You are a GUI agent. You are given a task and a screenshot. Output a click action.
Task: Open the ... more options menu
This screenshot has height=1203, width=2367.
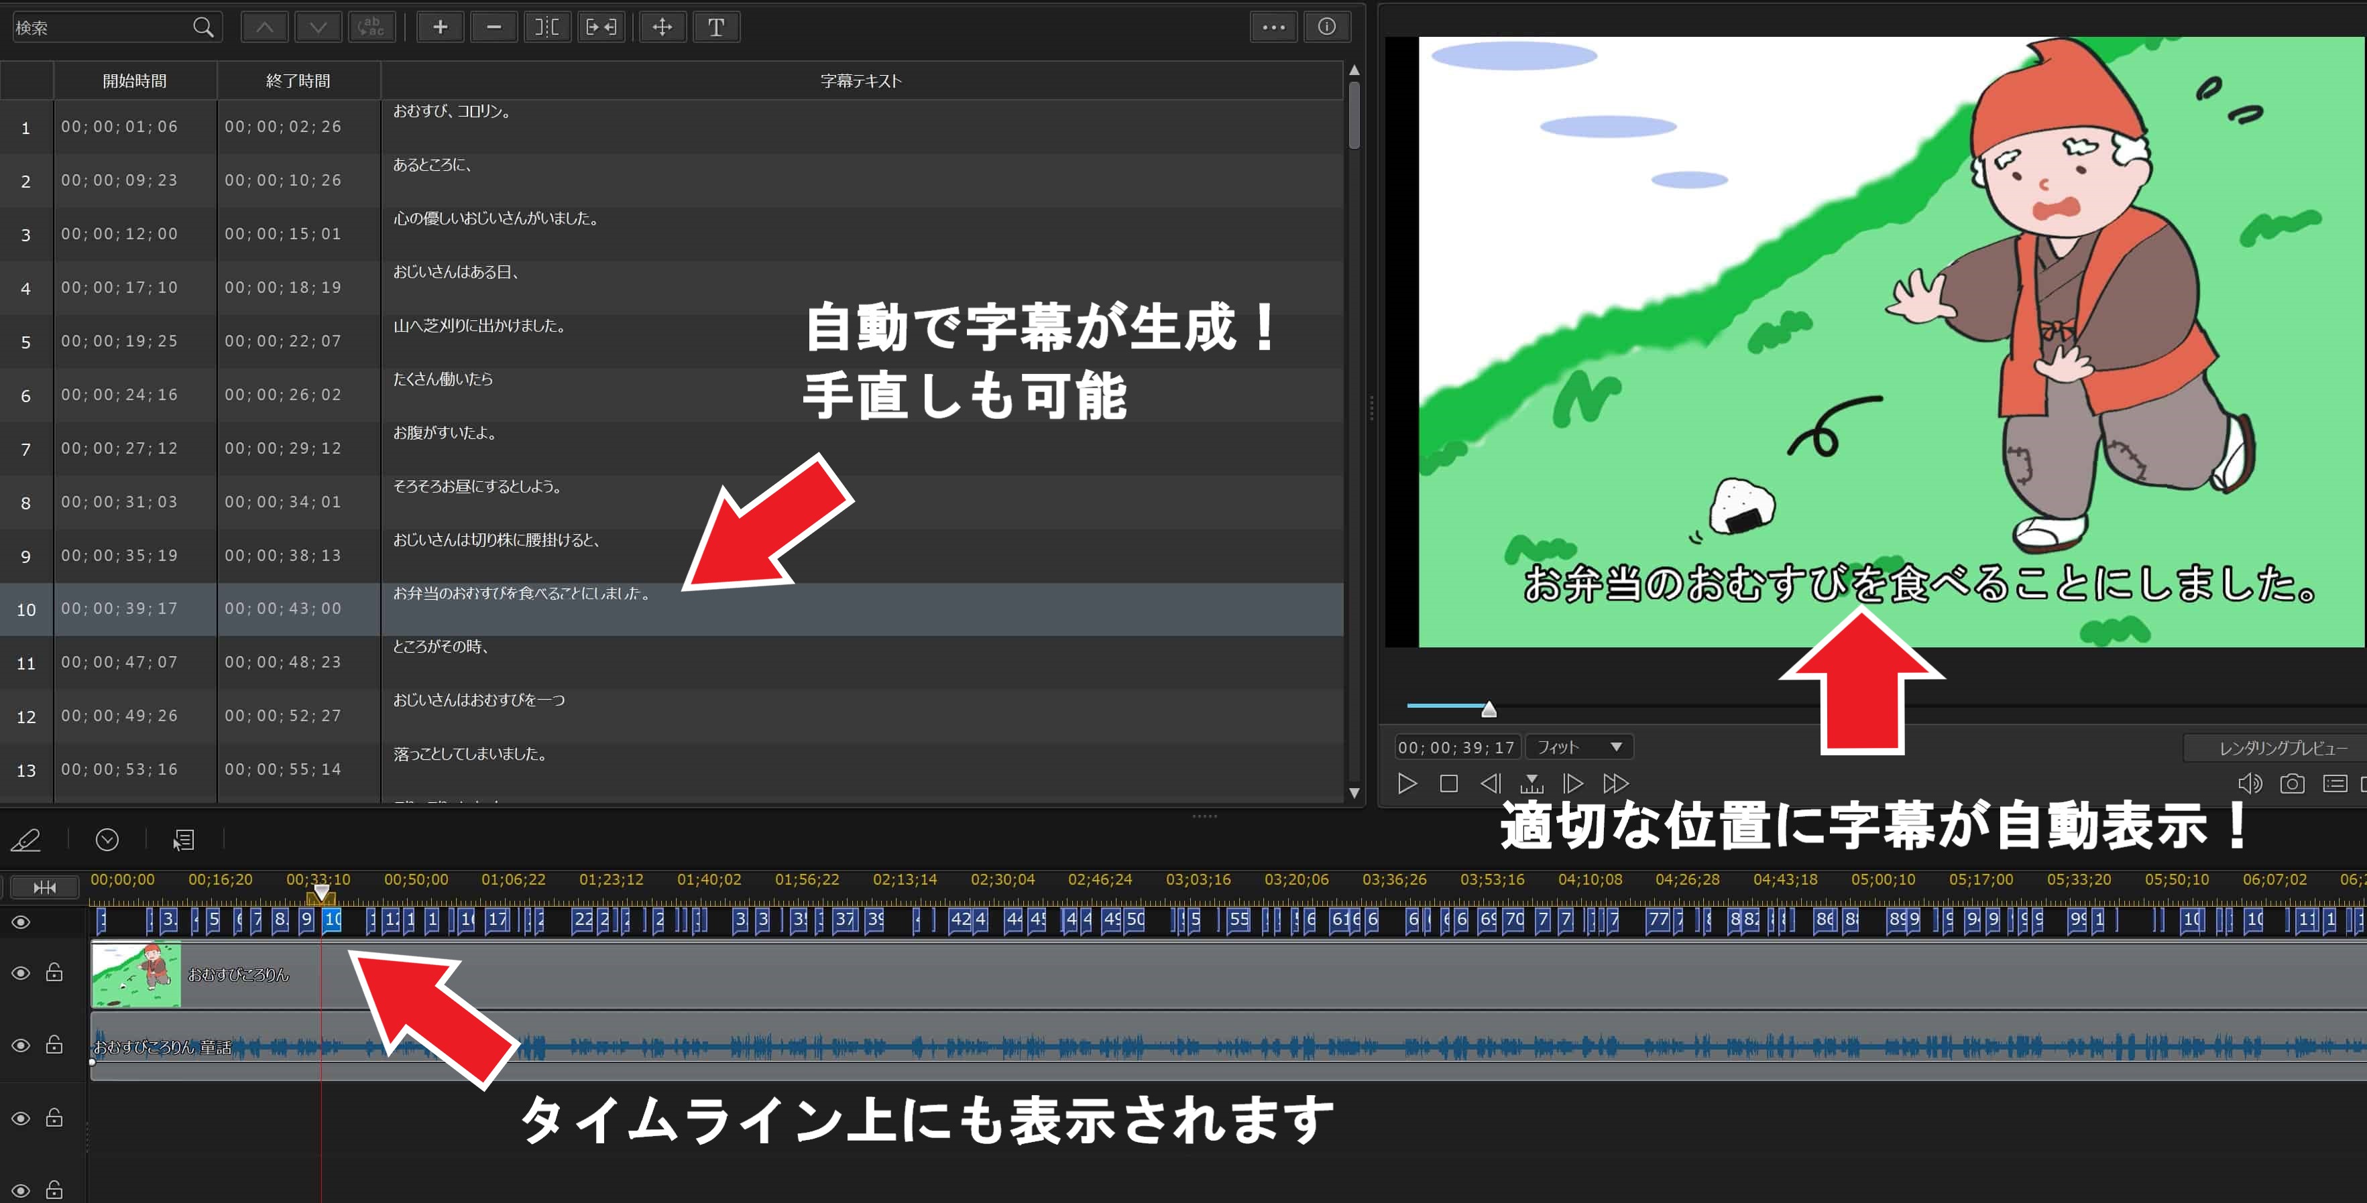tap(1273, 27)
